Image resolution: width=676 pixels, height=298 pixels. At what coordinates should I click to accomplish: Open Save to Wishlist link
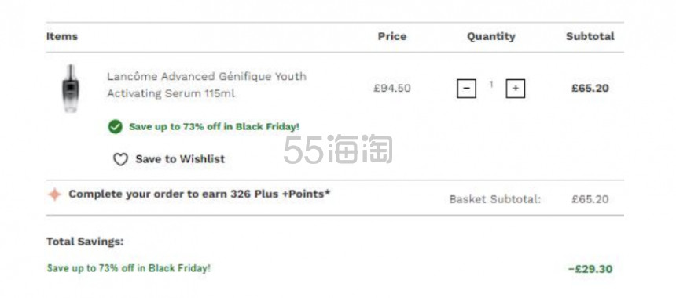[180, 159]
